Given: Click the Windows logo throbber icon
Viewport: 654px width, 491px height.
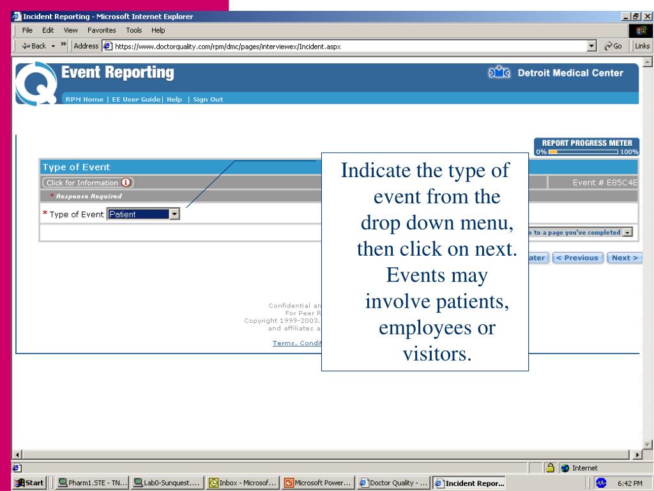Looking at the screenshot, I should coord(640,31).
